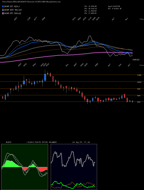Click the Pre O: 893.30 value

tap(90, 6)
